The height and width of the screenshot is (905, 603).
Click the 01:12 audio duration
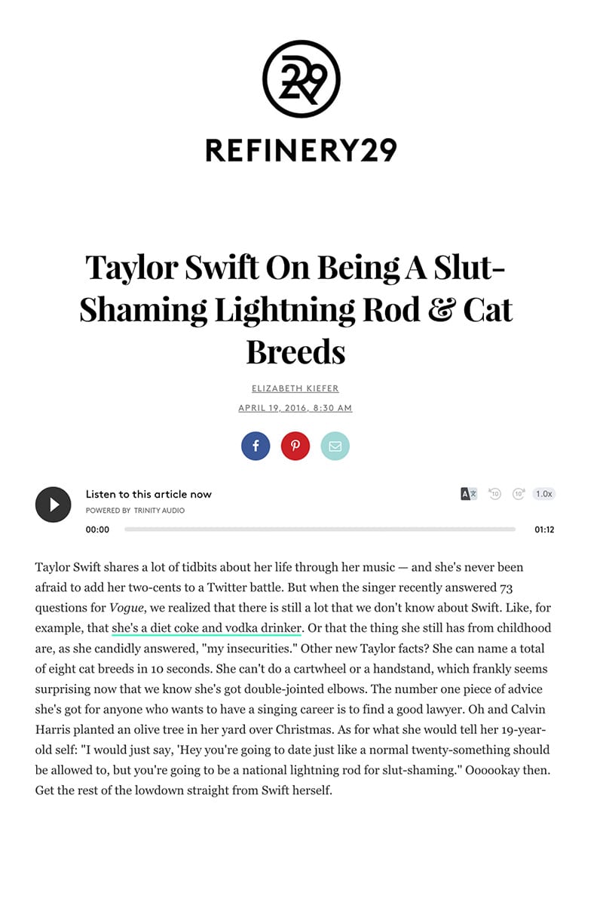[544, 529]
